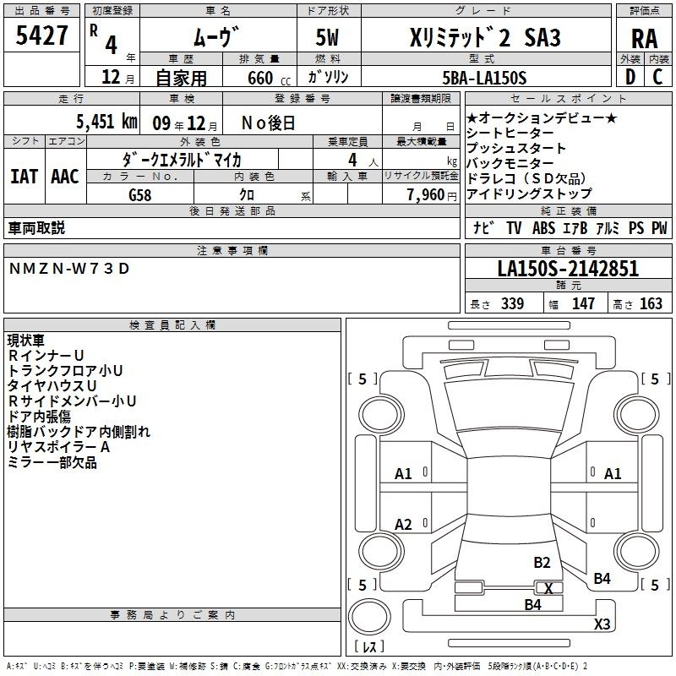
Task: Click the chassis number LA150S-2142851
Action: click(x=568, y=269)
